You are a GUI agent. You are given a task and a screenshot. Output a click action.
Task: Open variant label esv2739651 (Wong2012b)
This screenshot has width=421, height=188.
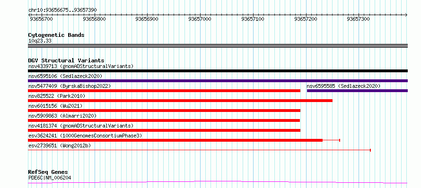pyautogui.click(x=60, y=145)
